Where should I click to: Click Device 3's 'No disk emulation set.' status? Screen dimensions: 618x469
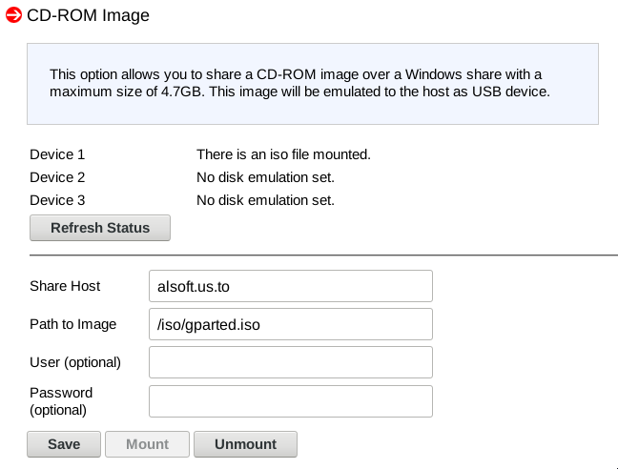point(265,200)
